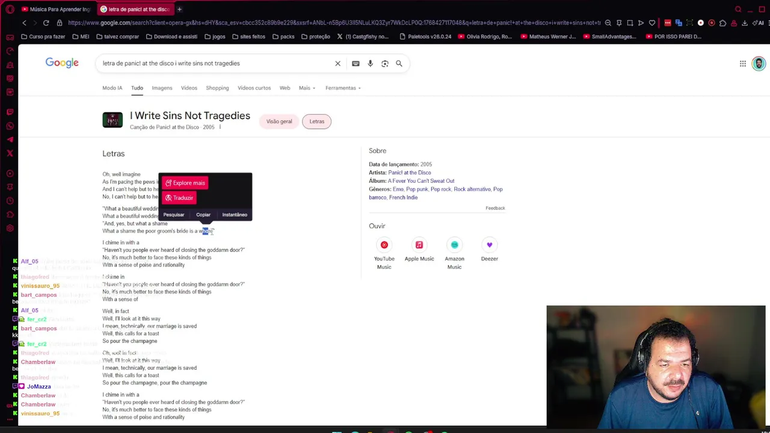Open browser settings gear in the sidebar

(x=10, y=228)
